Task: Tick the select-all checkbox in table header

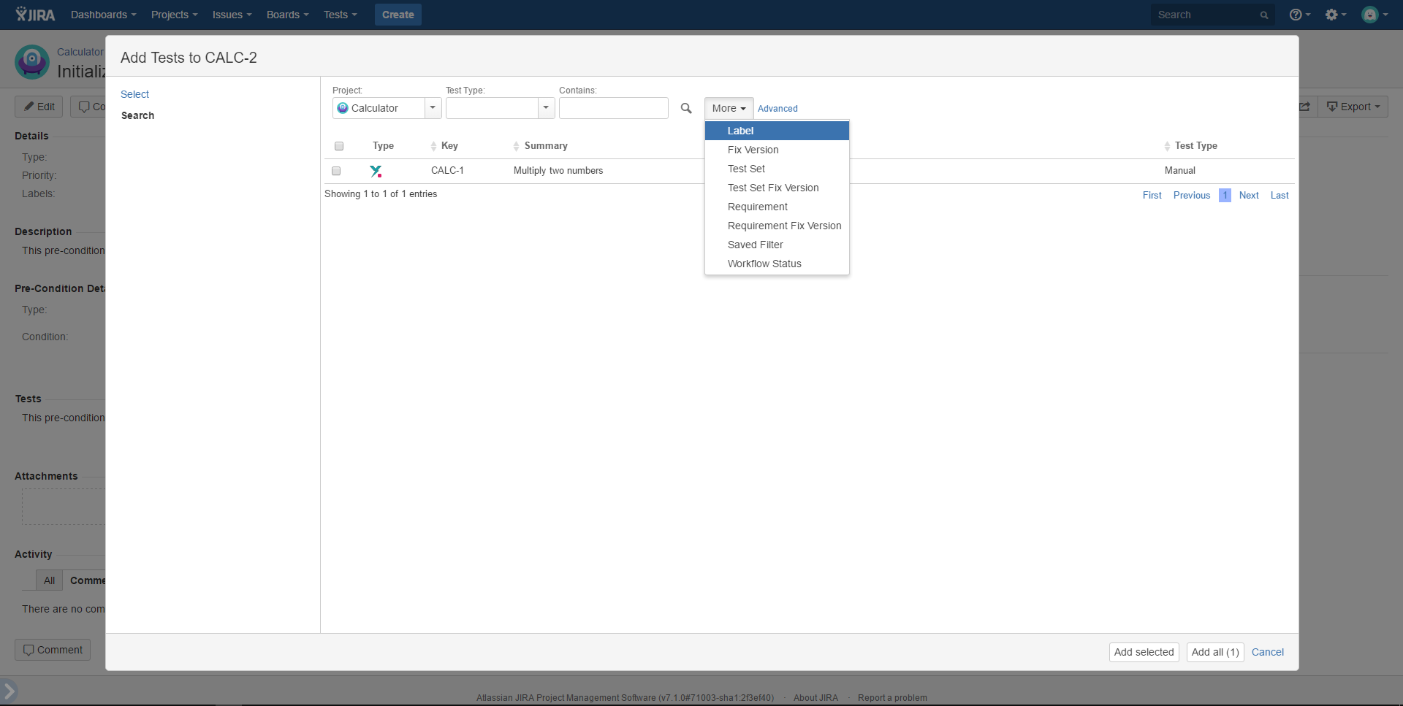Action: pyautogui.click(x=339, y=146)
